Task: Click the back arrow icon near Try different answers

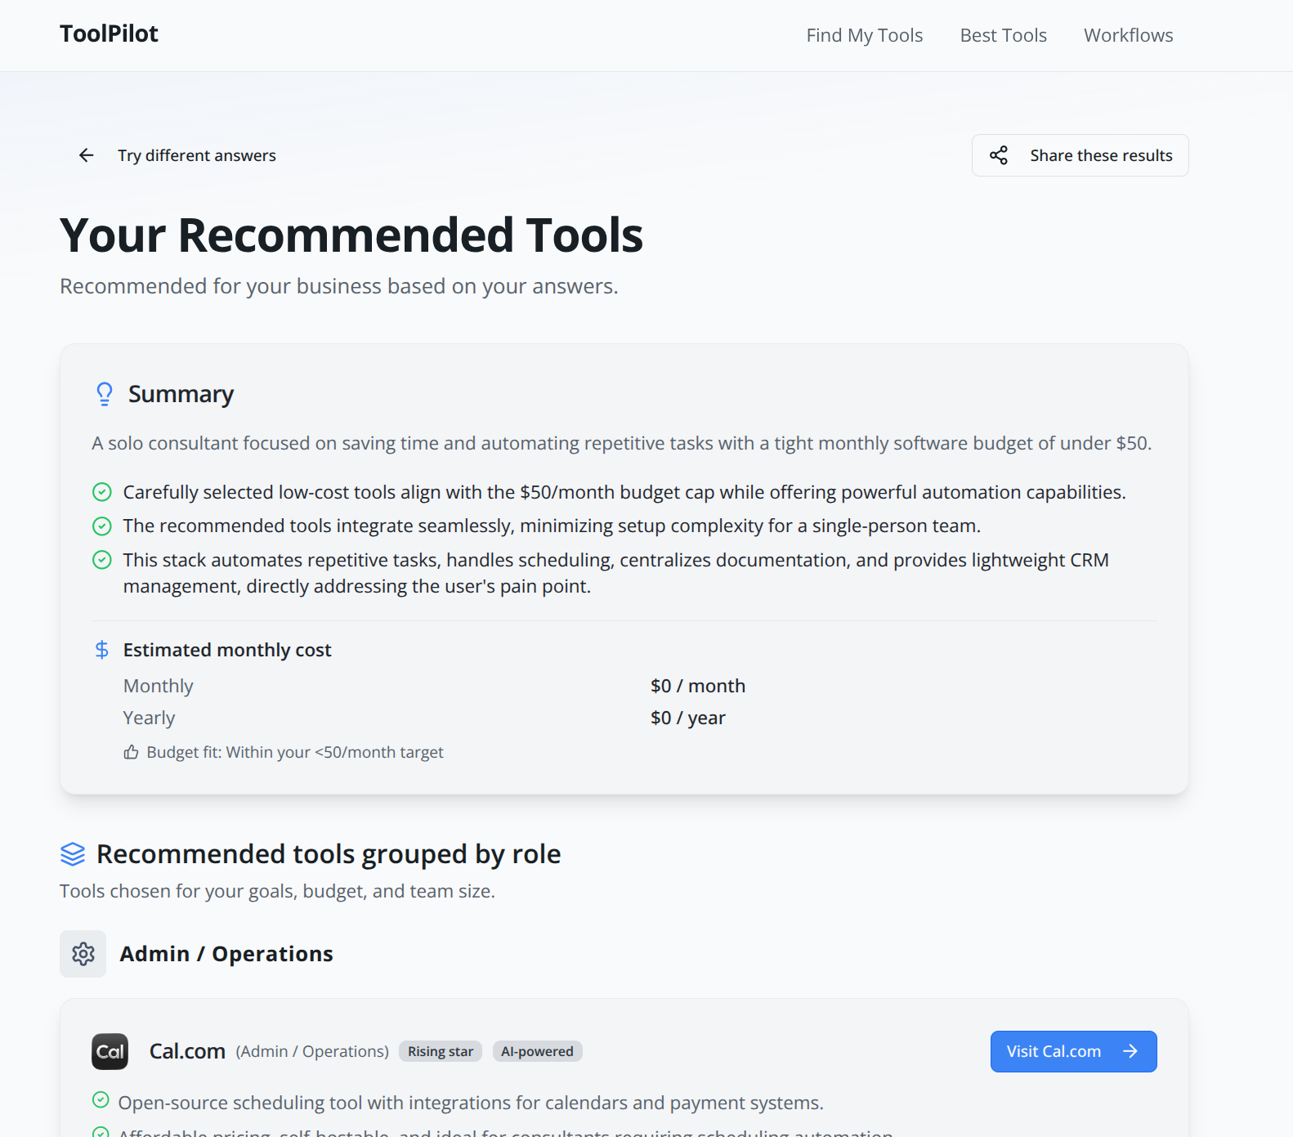Action: click(86, 155)
